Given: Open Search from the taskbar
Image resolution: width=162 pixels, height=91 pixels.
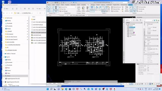Looking at the screenshot, I should pos(51,89).
